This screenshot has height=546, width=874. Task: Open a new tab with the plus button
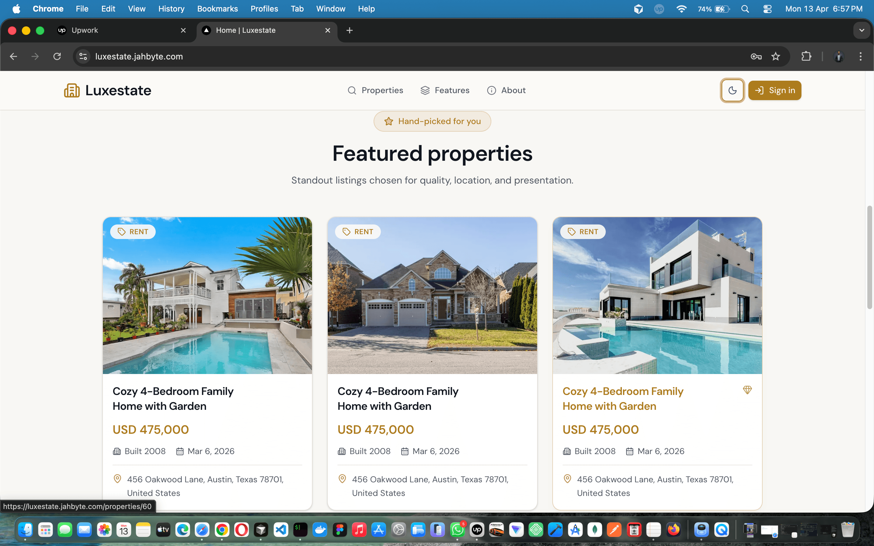tap(349, 30)
